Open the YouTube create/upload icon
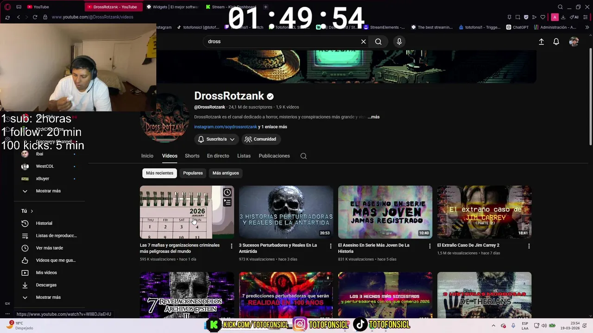The width and height of the screenshot is (593, 333). (541, 42)
